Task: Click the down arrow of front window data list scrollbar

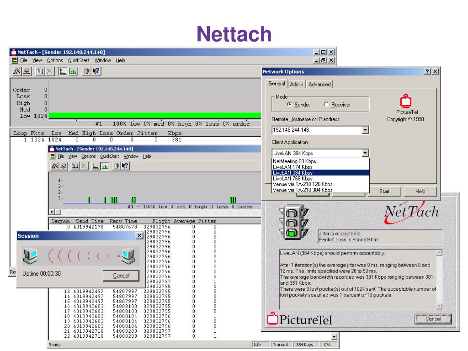Action: coord(334,337)
